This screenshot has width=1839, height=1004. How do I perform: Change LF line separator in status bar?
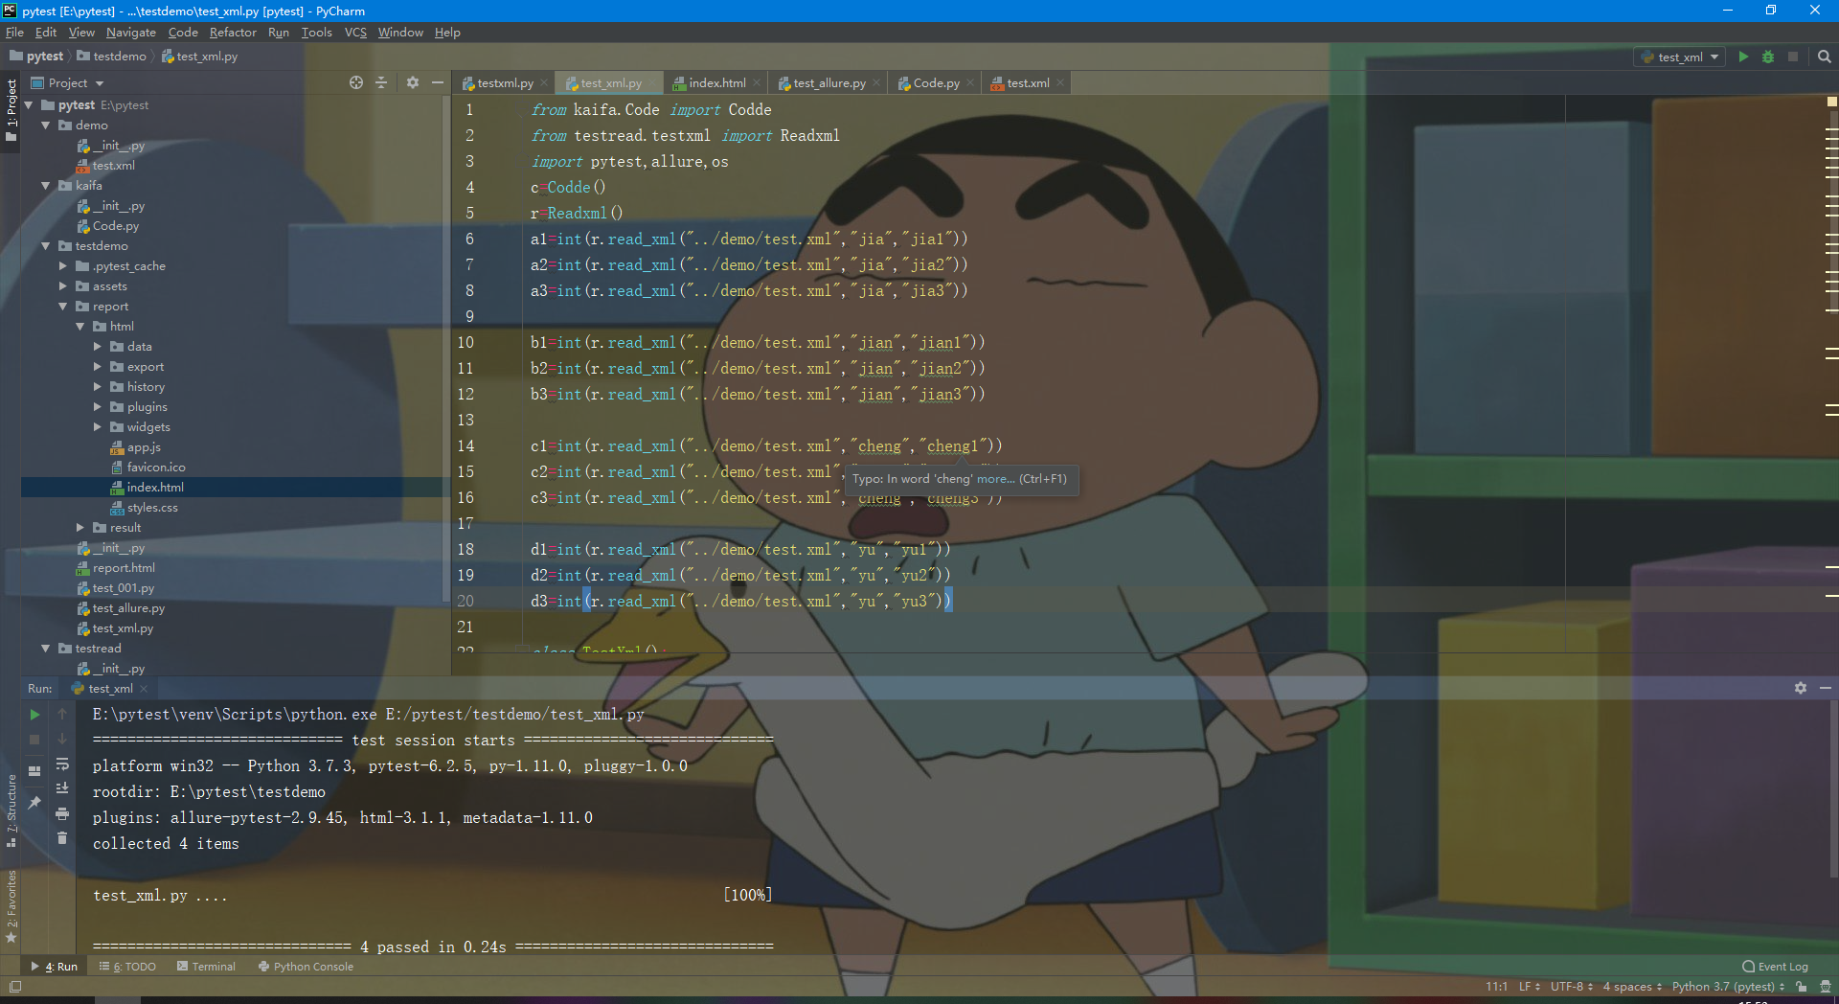point(1530,987)
